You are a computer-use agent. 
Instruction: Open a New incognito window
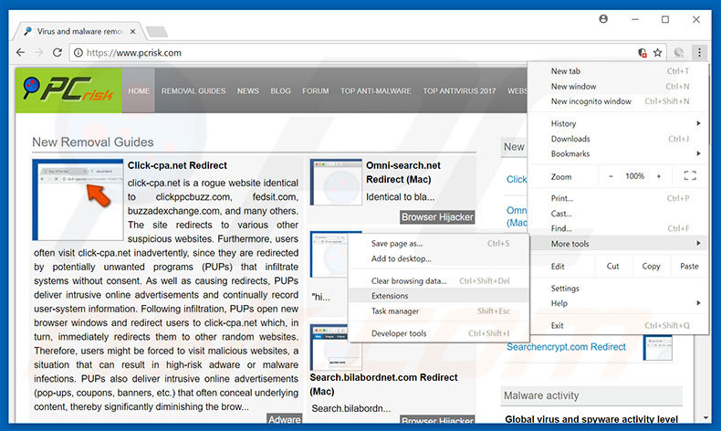(618, 101)
